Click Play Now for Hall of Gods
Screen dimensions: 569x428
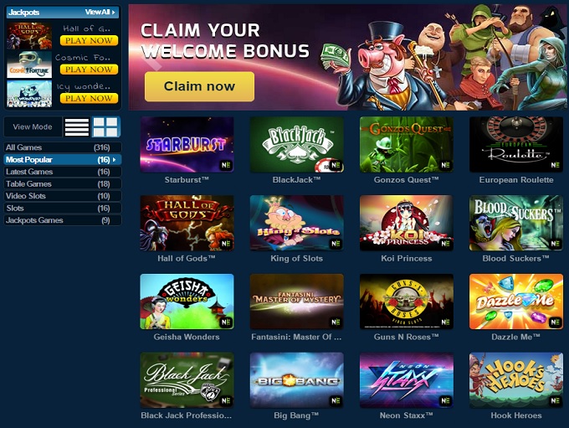click(89, 40)
